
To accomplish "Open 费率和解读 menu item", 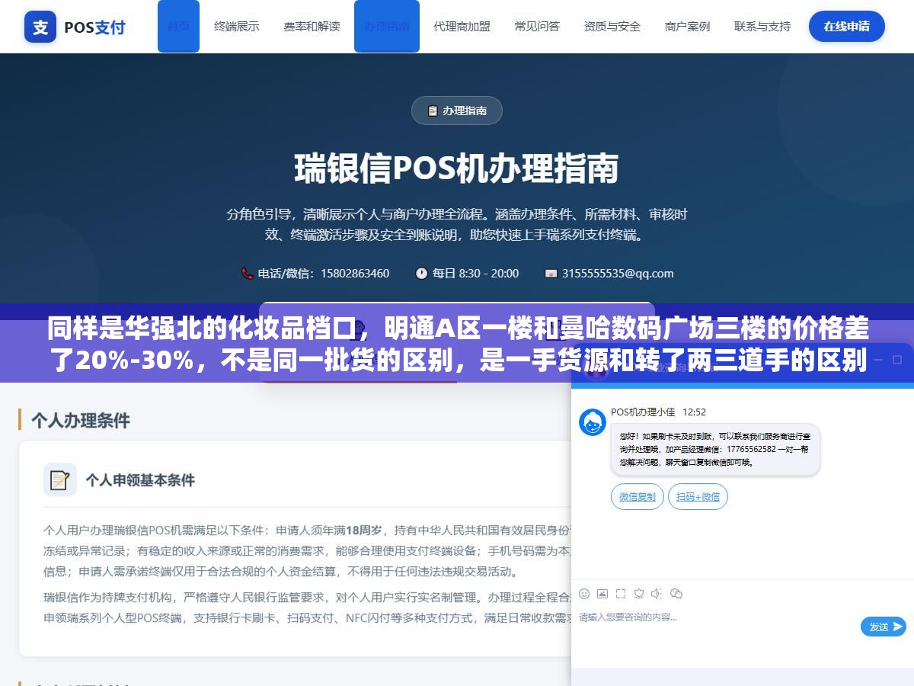I will tap(312, 26).
